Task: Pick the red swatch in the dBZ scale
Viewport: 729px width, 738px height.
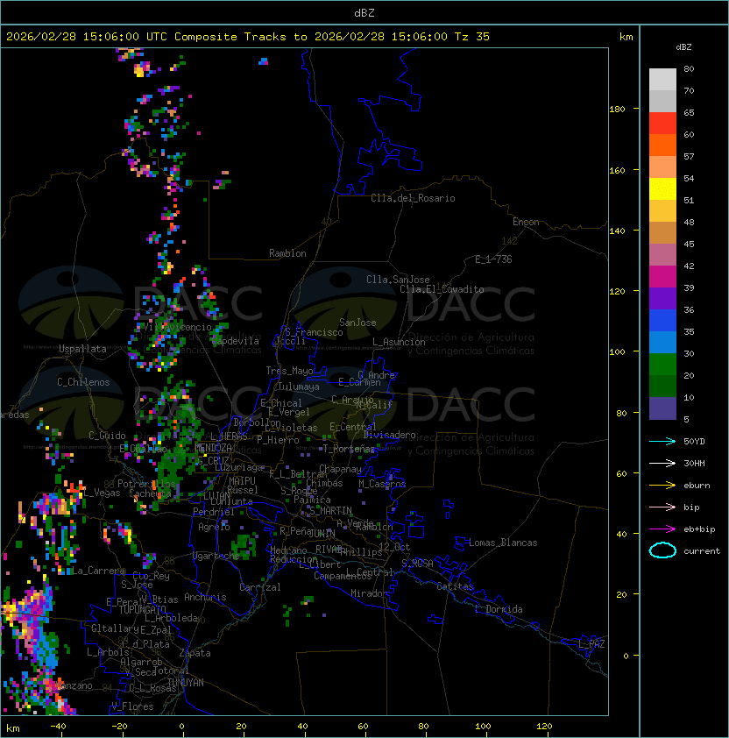Action: (x=662, y=124)
